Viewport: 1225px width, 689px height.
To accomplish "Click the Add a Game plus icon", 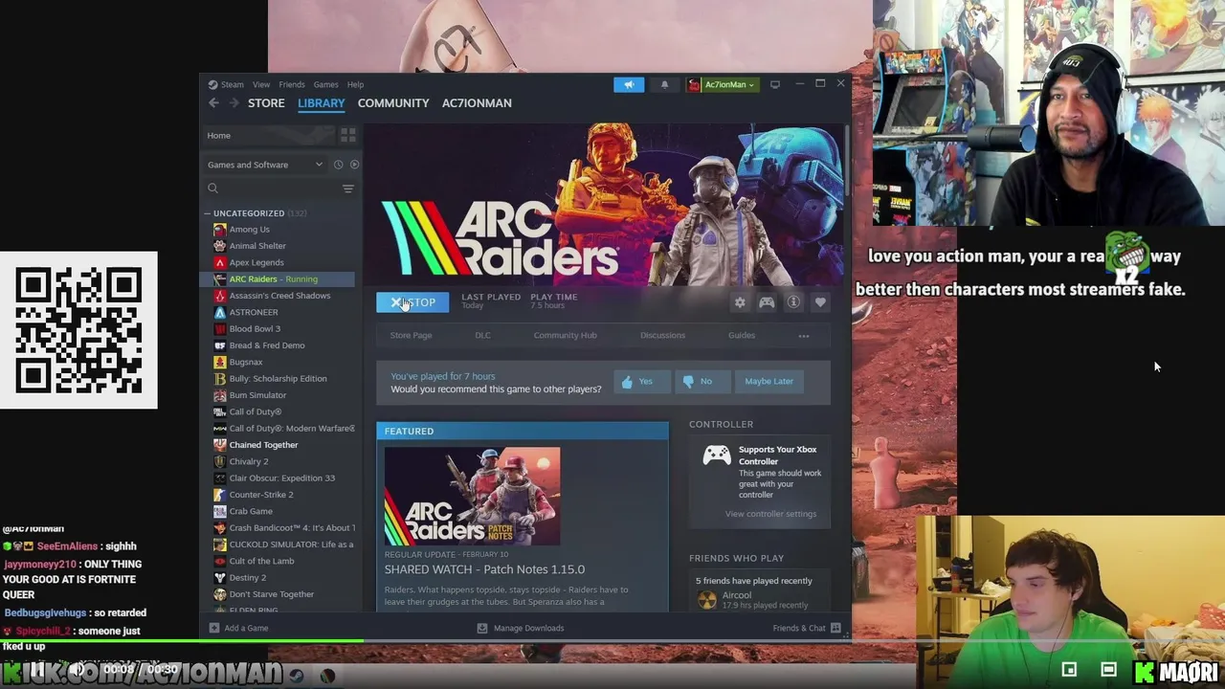I will 214,628.
